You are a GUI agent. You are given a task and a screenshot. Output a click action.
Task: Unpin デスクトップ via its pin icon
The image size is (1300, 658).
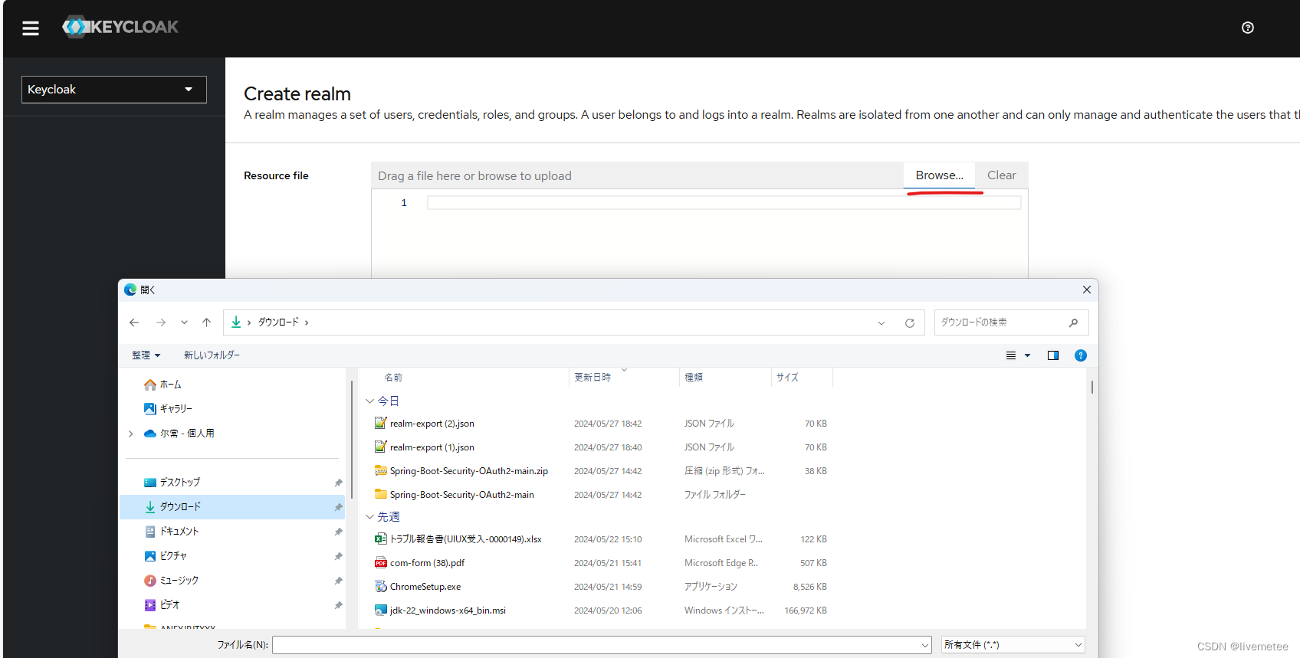(x=338, y=483)
